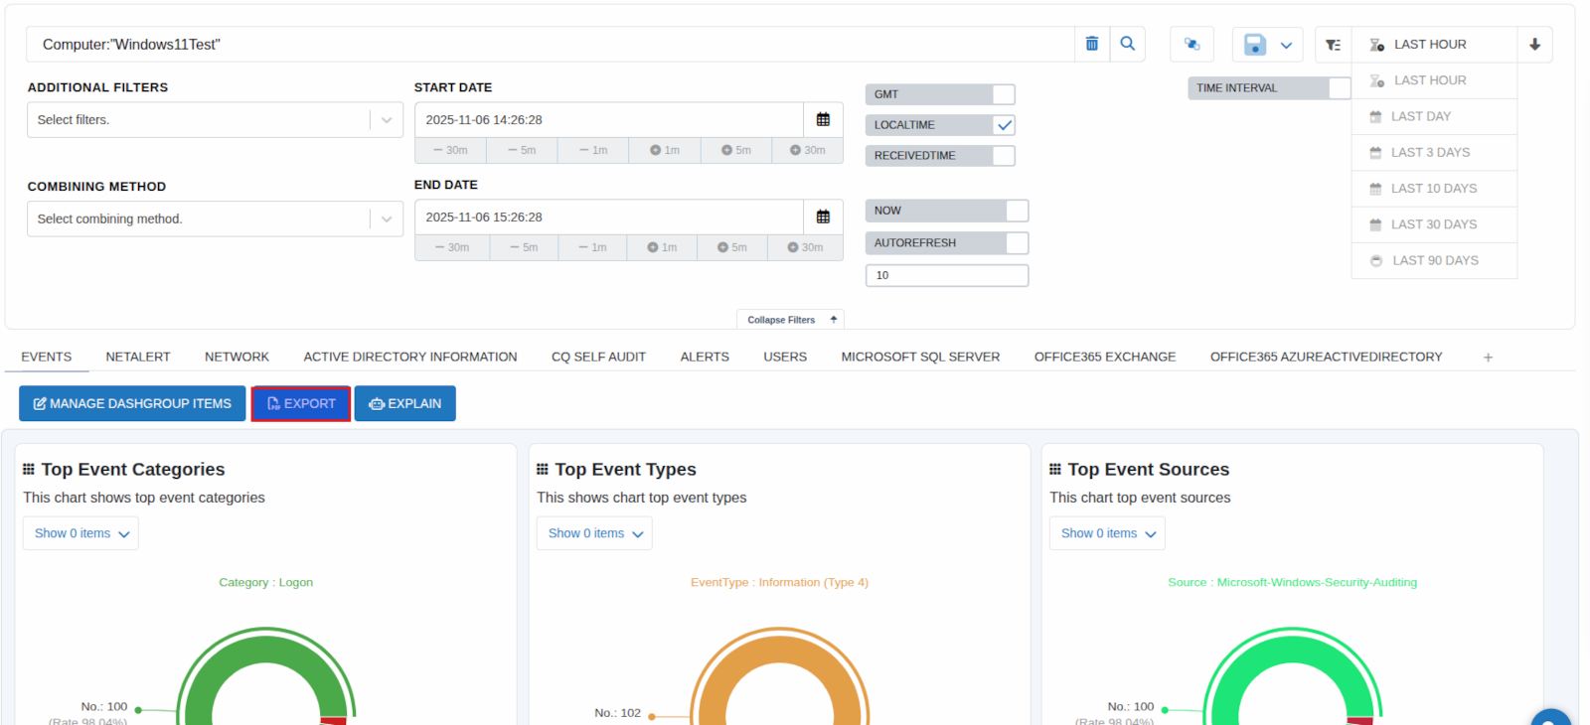Screen dimensions: 1590x725
Task: Uncheck the LOCALTIME checkbox
Action: click(1004, 125)
